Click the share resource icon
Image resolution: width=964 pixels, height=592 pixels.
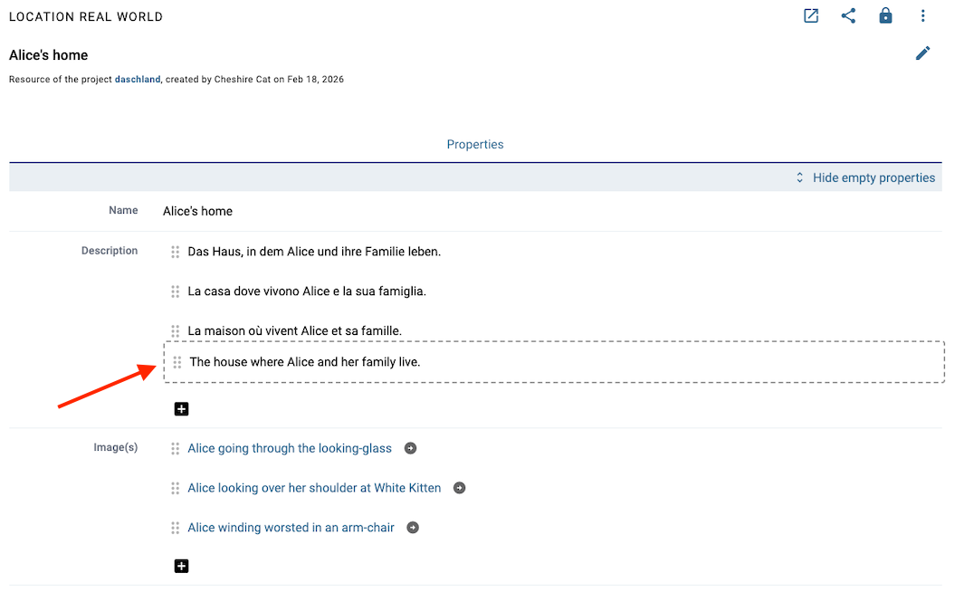848,16
